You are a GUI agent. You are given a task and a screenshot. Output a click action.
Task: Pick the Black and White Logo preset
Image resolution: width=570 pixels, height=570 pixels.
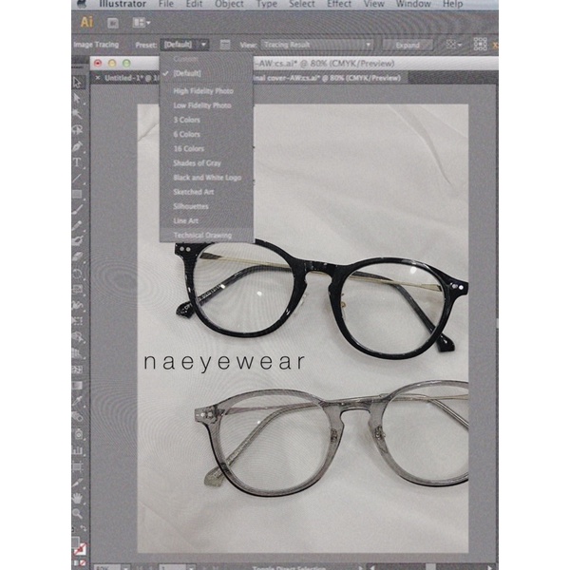point(206,178)
